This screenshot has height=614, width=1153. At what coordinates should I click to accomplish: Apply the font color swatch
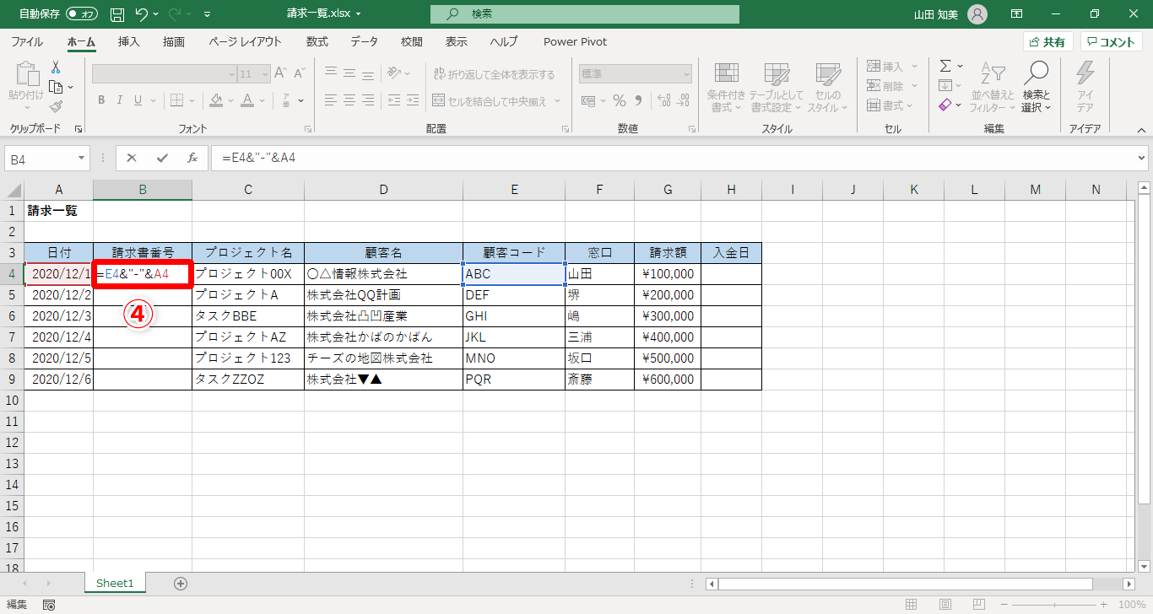point(247,100)
